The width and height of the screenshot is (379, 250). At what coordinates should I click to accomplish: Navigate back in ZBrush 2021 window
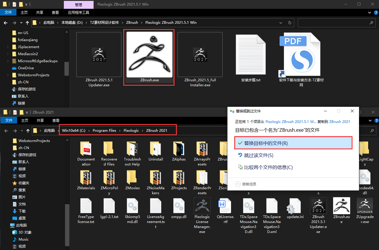(x=6, y=131)
